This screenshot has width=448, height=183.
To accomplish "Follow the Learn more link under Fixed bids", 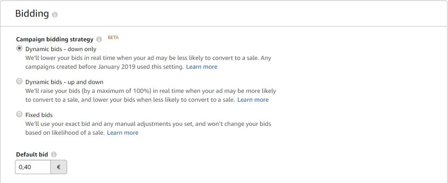I will (123, 133).
